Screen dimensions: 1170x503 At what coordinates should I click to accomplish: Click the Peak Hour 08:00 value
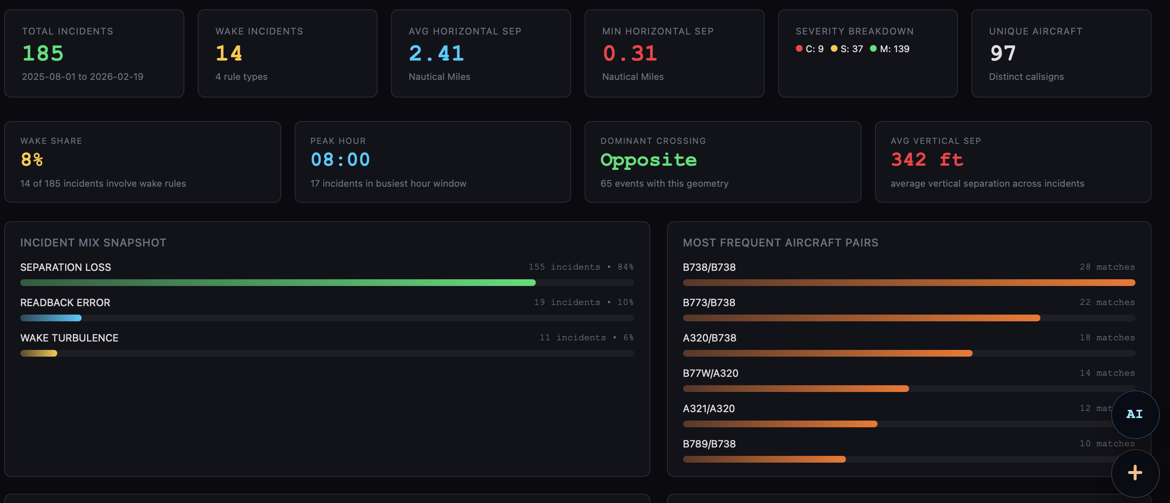[x=340, y=159]
